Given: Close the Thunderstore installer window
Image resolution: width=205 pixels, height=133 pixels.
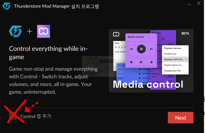Looking at the screenshot, I should click(199, 4).
